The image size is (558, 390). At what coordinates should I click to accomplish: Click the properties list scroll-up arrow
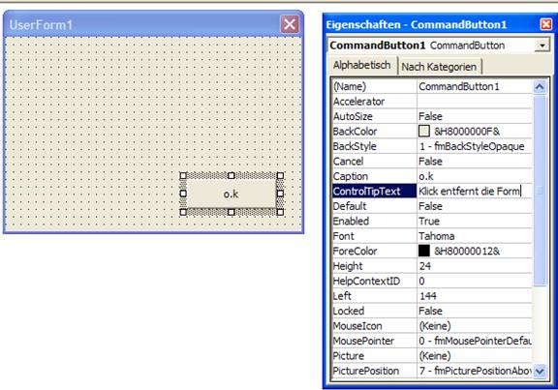pyautogui.click(x=540, y=87)
